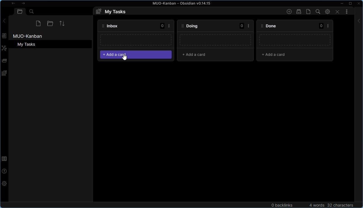Click the Inbox list title
This screenshot has height=208, width=363.
(112, 26)
